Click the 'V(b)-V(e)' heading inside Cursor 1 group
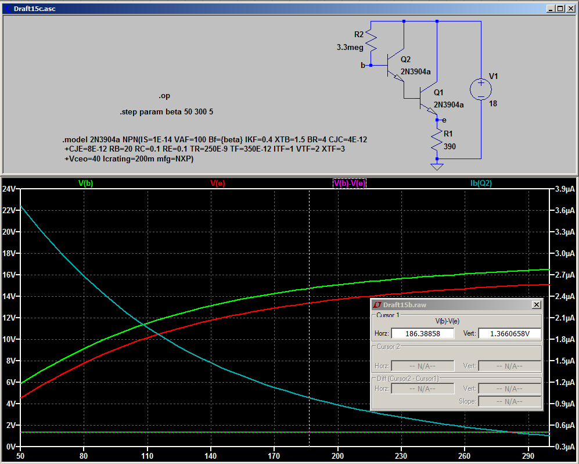Screen dimensions: 579x464 pos(447,321)
